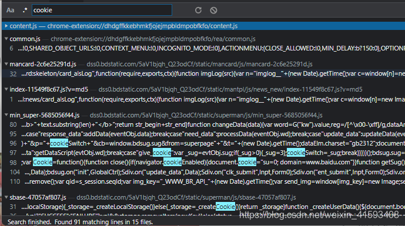The width and height of the screenshot is (405, 226).
Task: Collapse the min_super-5685056f44.js results group
Action: (x=6, y=115)
